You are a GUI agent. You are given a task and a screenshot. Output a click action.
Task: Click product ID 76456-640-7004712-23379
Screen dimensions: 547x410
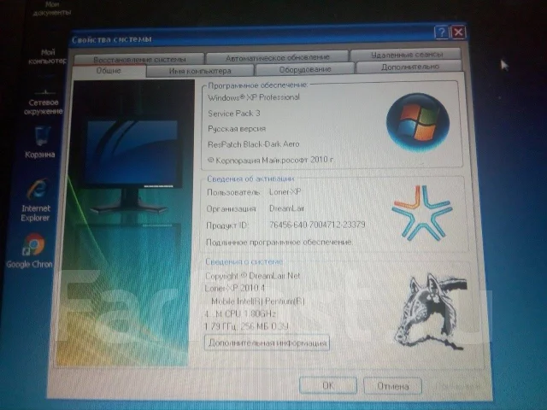pyautogui.click(x=317, y=225)
